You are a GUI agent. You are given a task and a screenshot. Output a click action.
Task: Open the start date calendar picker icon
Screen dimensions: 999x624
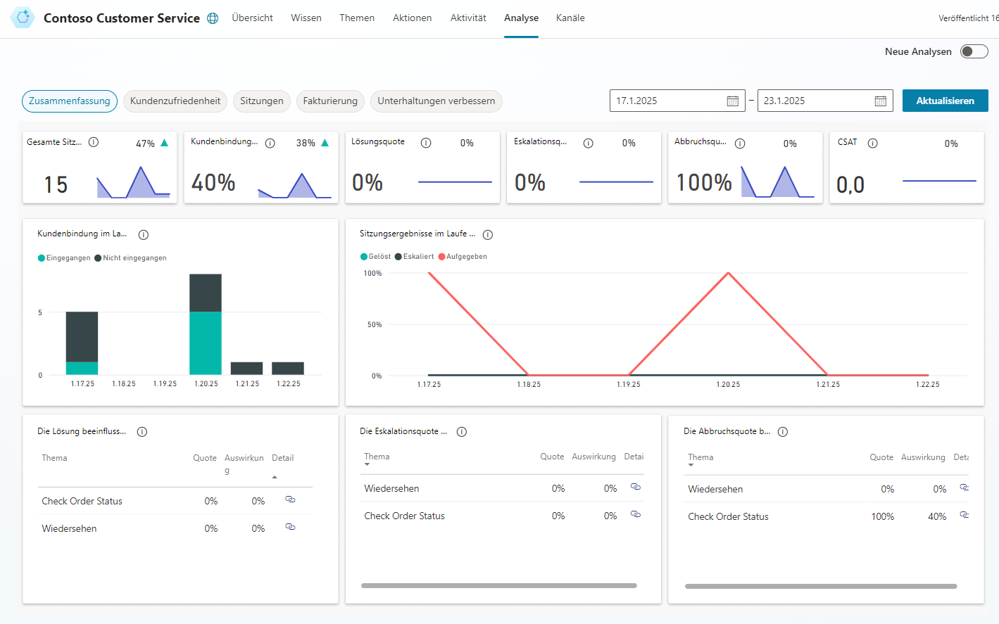tap(733, 101)
